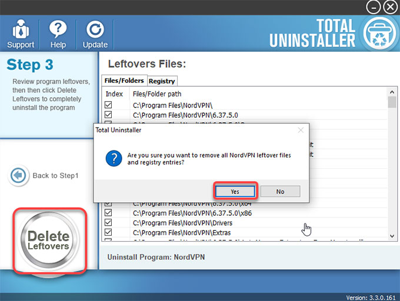Close the Total Uninstaller main window
The width and height of the screenshot is (400, 301).
click(390, 8)
